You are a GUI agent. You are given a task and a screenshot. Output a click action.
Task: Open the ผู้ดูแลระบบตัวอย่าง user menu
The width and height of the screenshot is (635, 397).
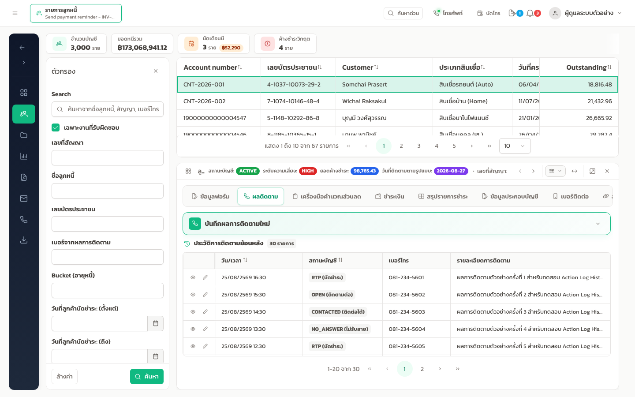point(586,13)
